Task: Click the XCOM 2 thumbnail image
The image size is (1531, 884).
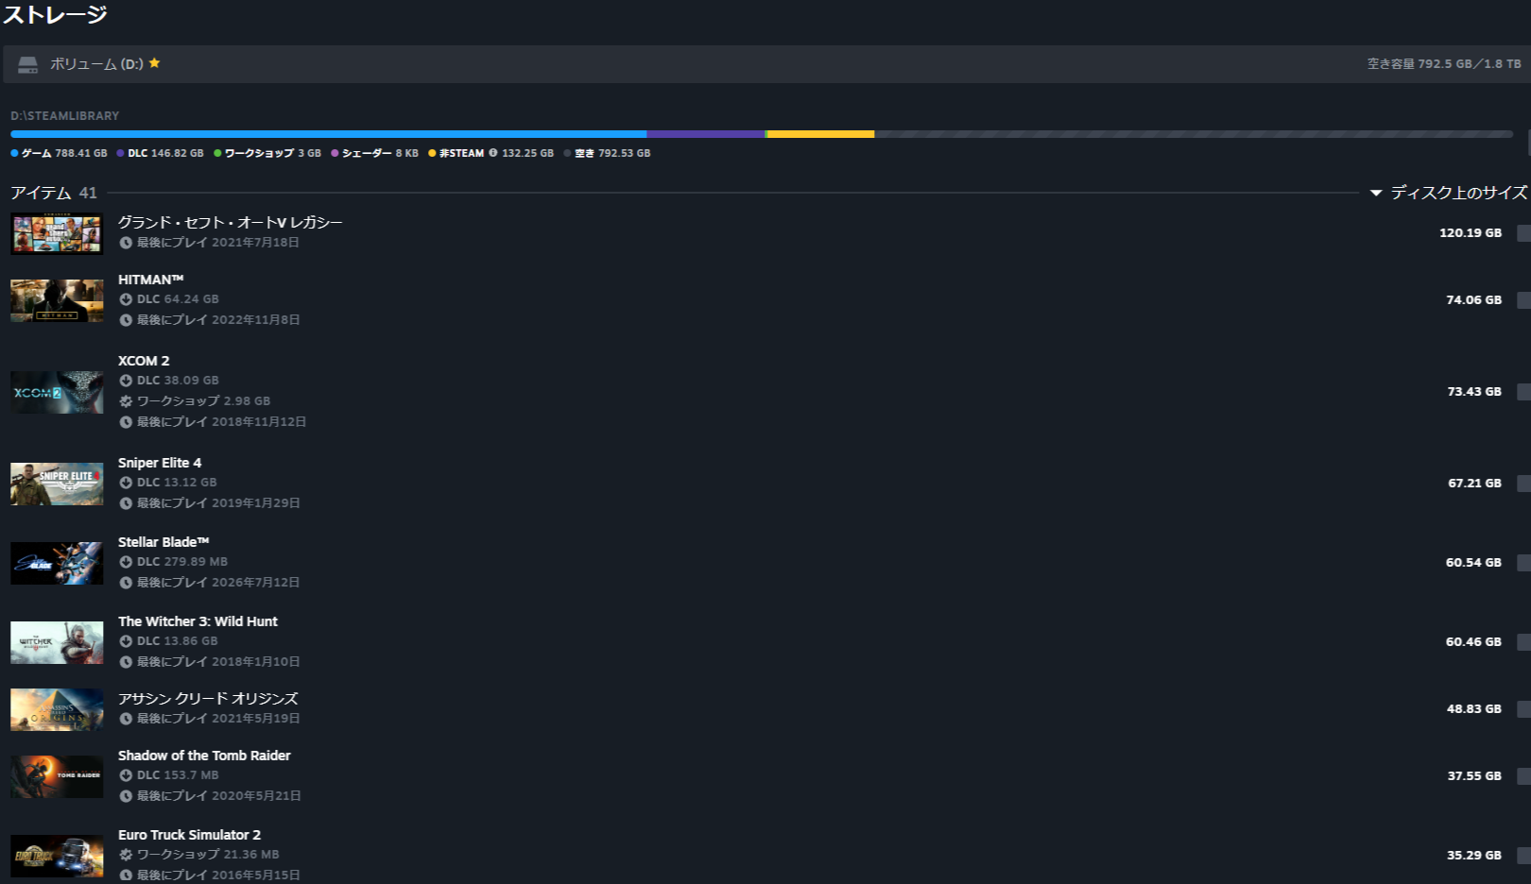Action: [x=57, y=392]
